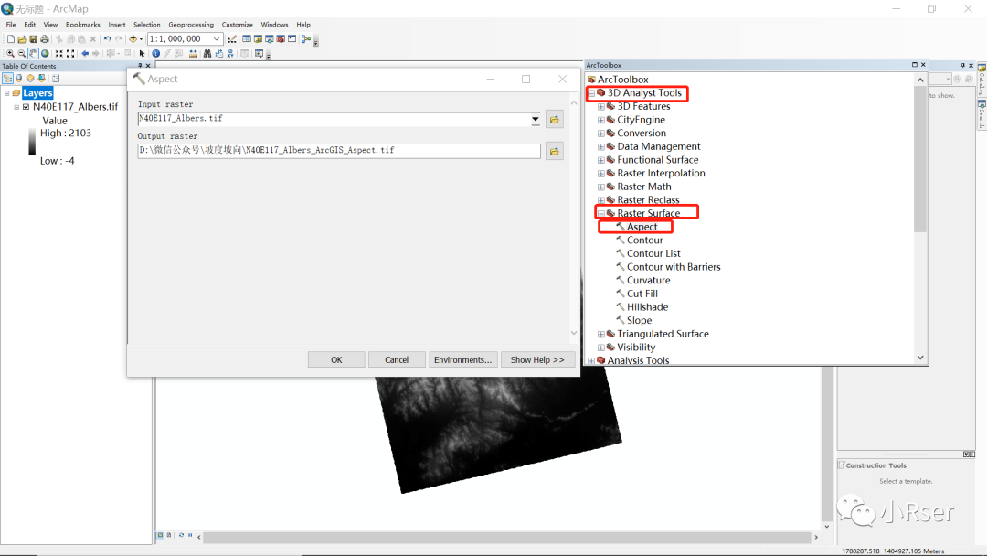
Task: Click the Add Data button
Action: pos(133,39)
